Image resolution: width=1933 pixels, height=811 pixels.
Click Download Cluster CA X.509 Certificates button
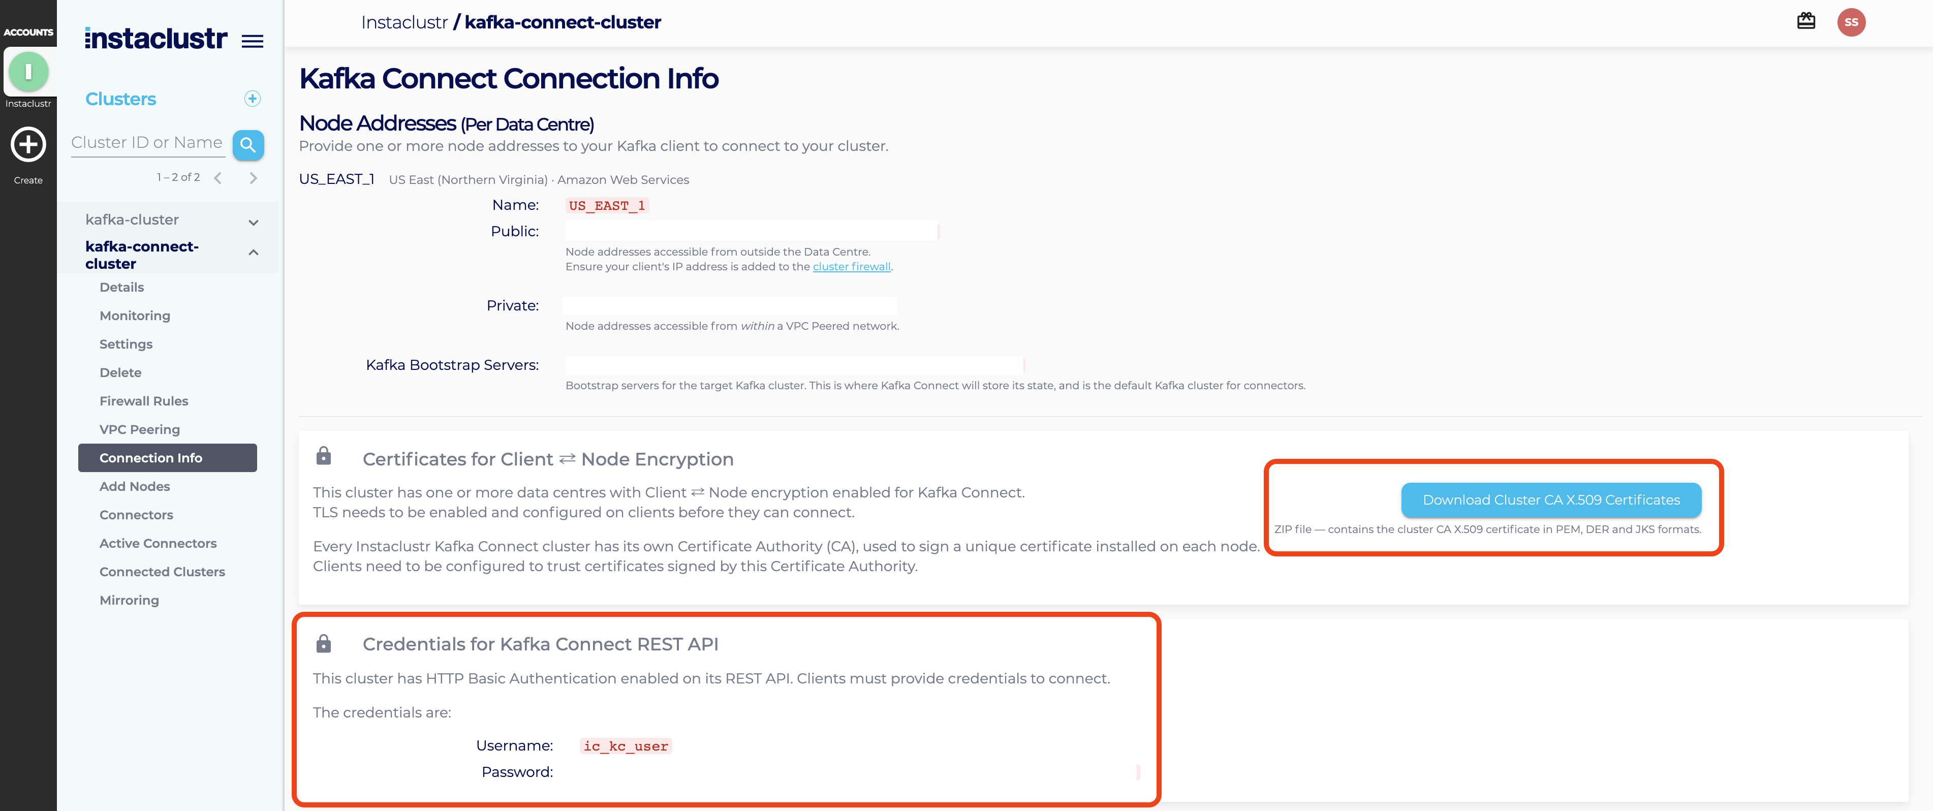click(1550, 500)
